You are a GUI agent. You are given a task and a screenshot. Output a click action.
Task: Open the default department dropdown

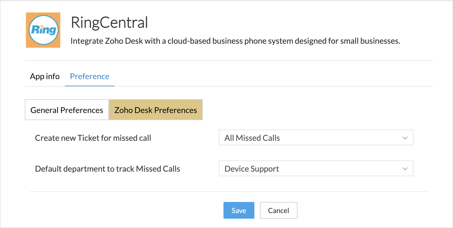coord(316,169)
